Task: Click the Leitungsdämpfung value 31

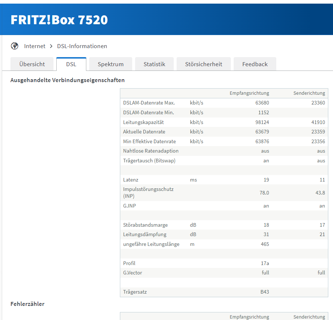Action: coord(266,234)
